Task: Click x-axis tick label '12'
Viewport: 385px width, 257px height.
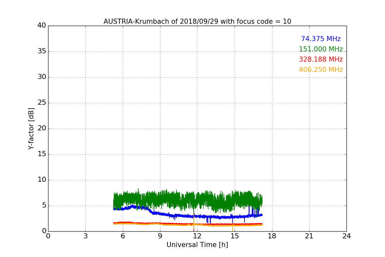Action: [197, 236]
